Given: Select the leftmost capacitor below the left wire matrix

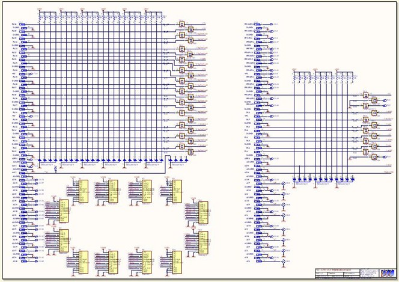Looking at the screenshot, I should (40, 161).
